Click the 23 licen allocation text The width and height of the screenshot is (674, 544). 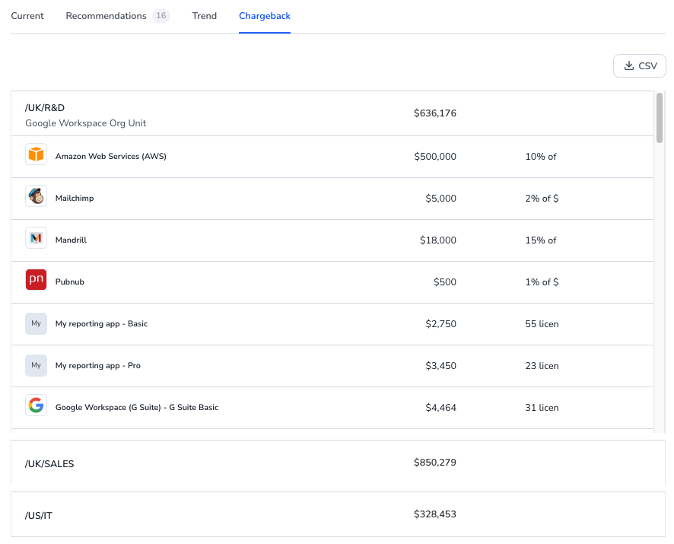coord(542,365)
